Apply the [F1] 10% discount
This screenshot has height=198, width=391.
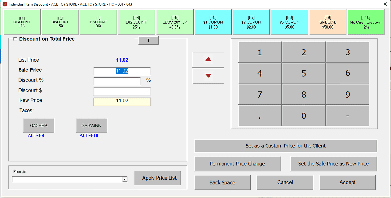click(22, 22)
